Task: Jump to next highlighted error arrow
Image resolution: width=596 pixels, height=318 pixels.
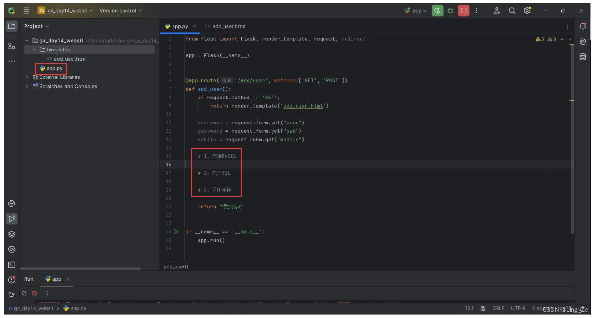Action: tap(570, 39)
